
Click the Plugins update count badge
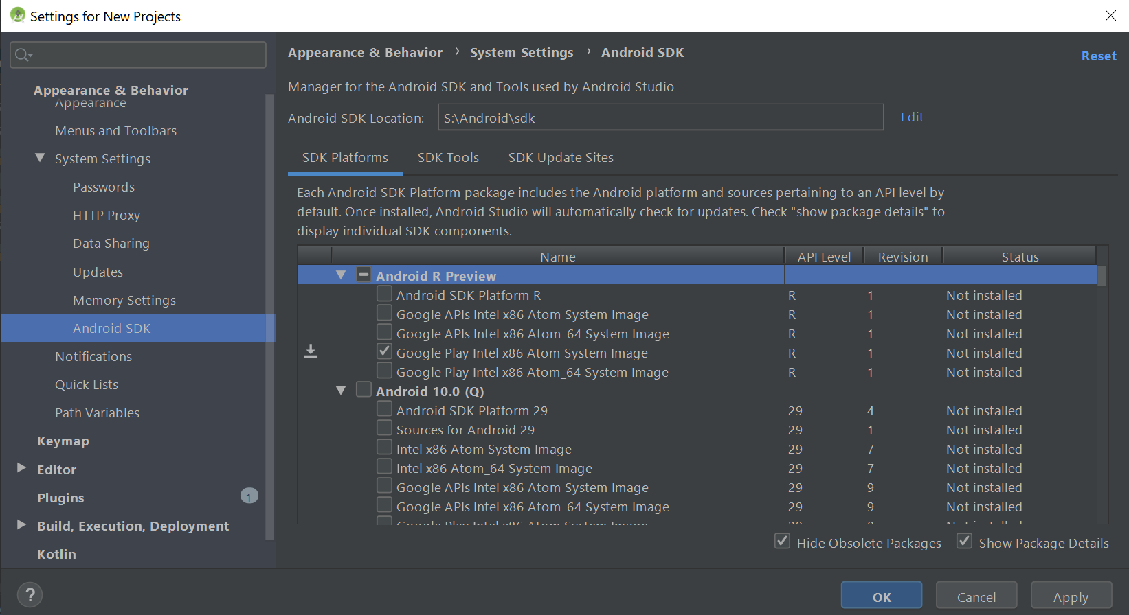[x=249, y=496]
